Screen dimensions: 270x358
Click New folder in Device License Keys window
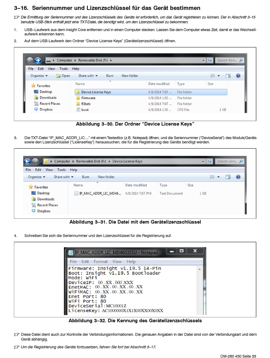pos(106,177)
